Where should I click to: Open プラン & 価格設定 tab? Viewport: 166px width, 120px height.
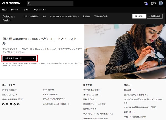(31, 17)
